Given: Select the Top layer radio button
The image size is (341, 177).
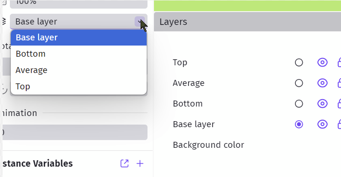Looking at the screenshot, I should 299,63.
